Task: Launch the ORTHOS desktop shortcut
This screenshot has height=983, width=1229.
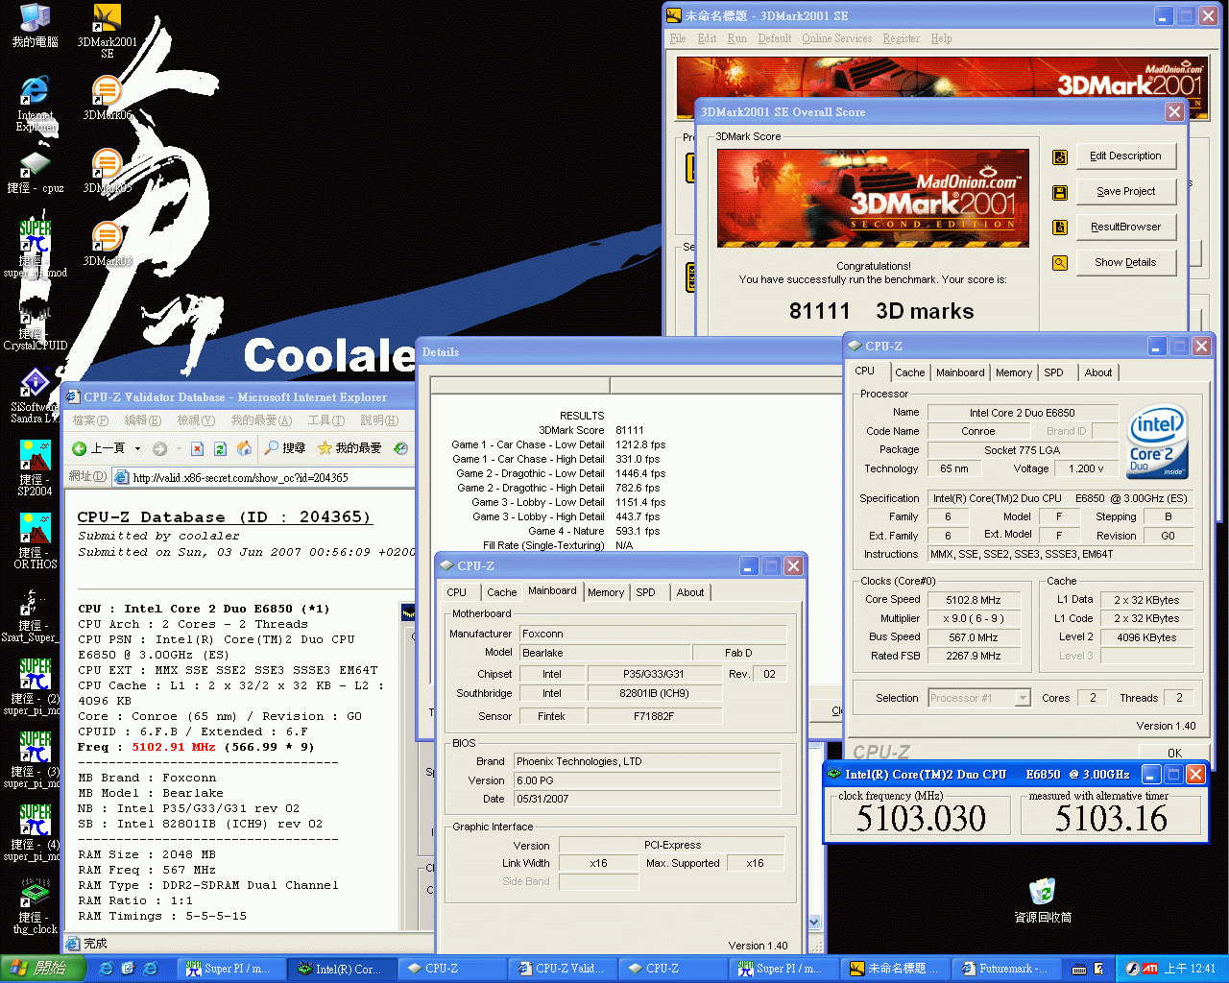Action: 35,541
